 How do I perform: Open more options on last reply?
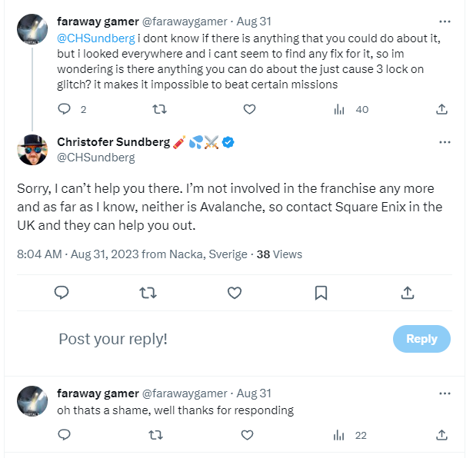click(445, 393)
